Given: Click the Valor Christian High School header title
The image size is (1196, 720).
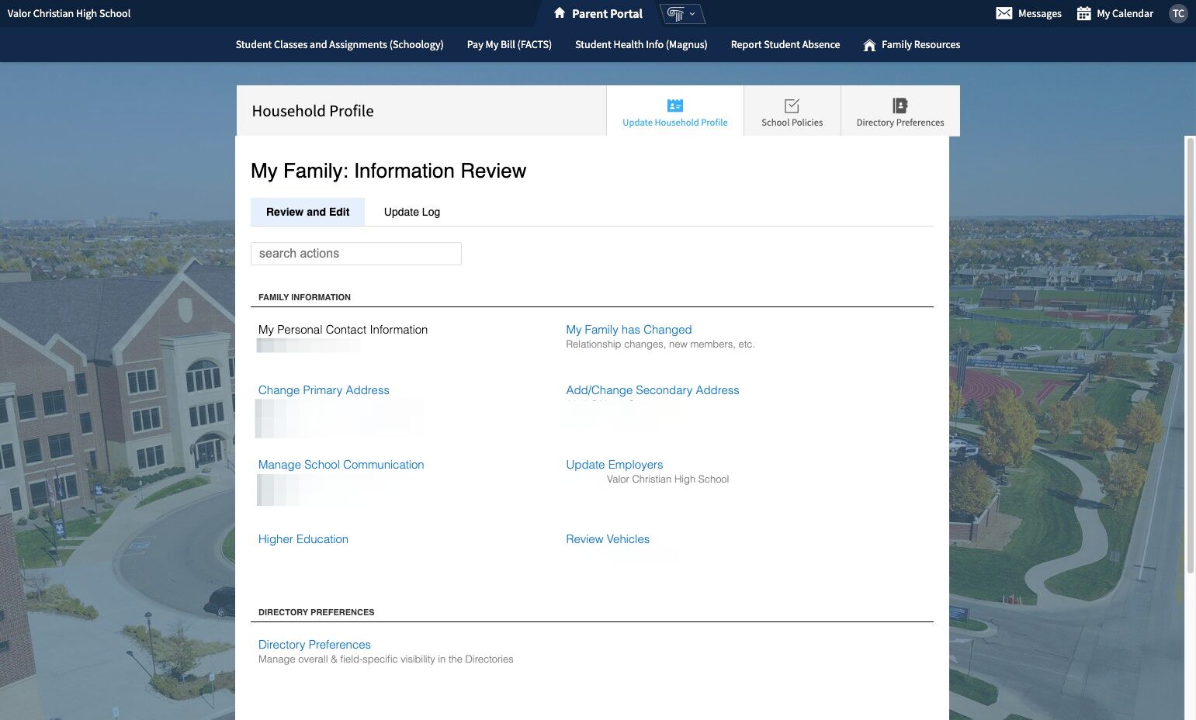Looking at the screenshot, I should pos(69,13).
